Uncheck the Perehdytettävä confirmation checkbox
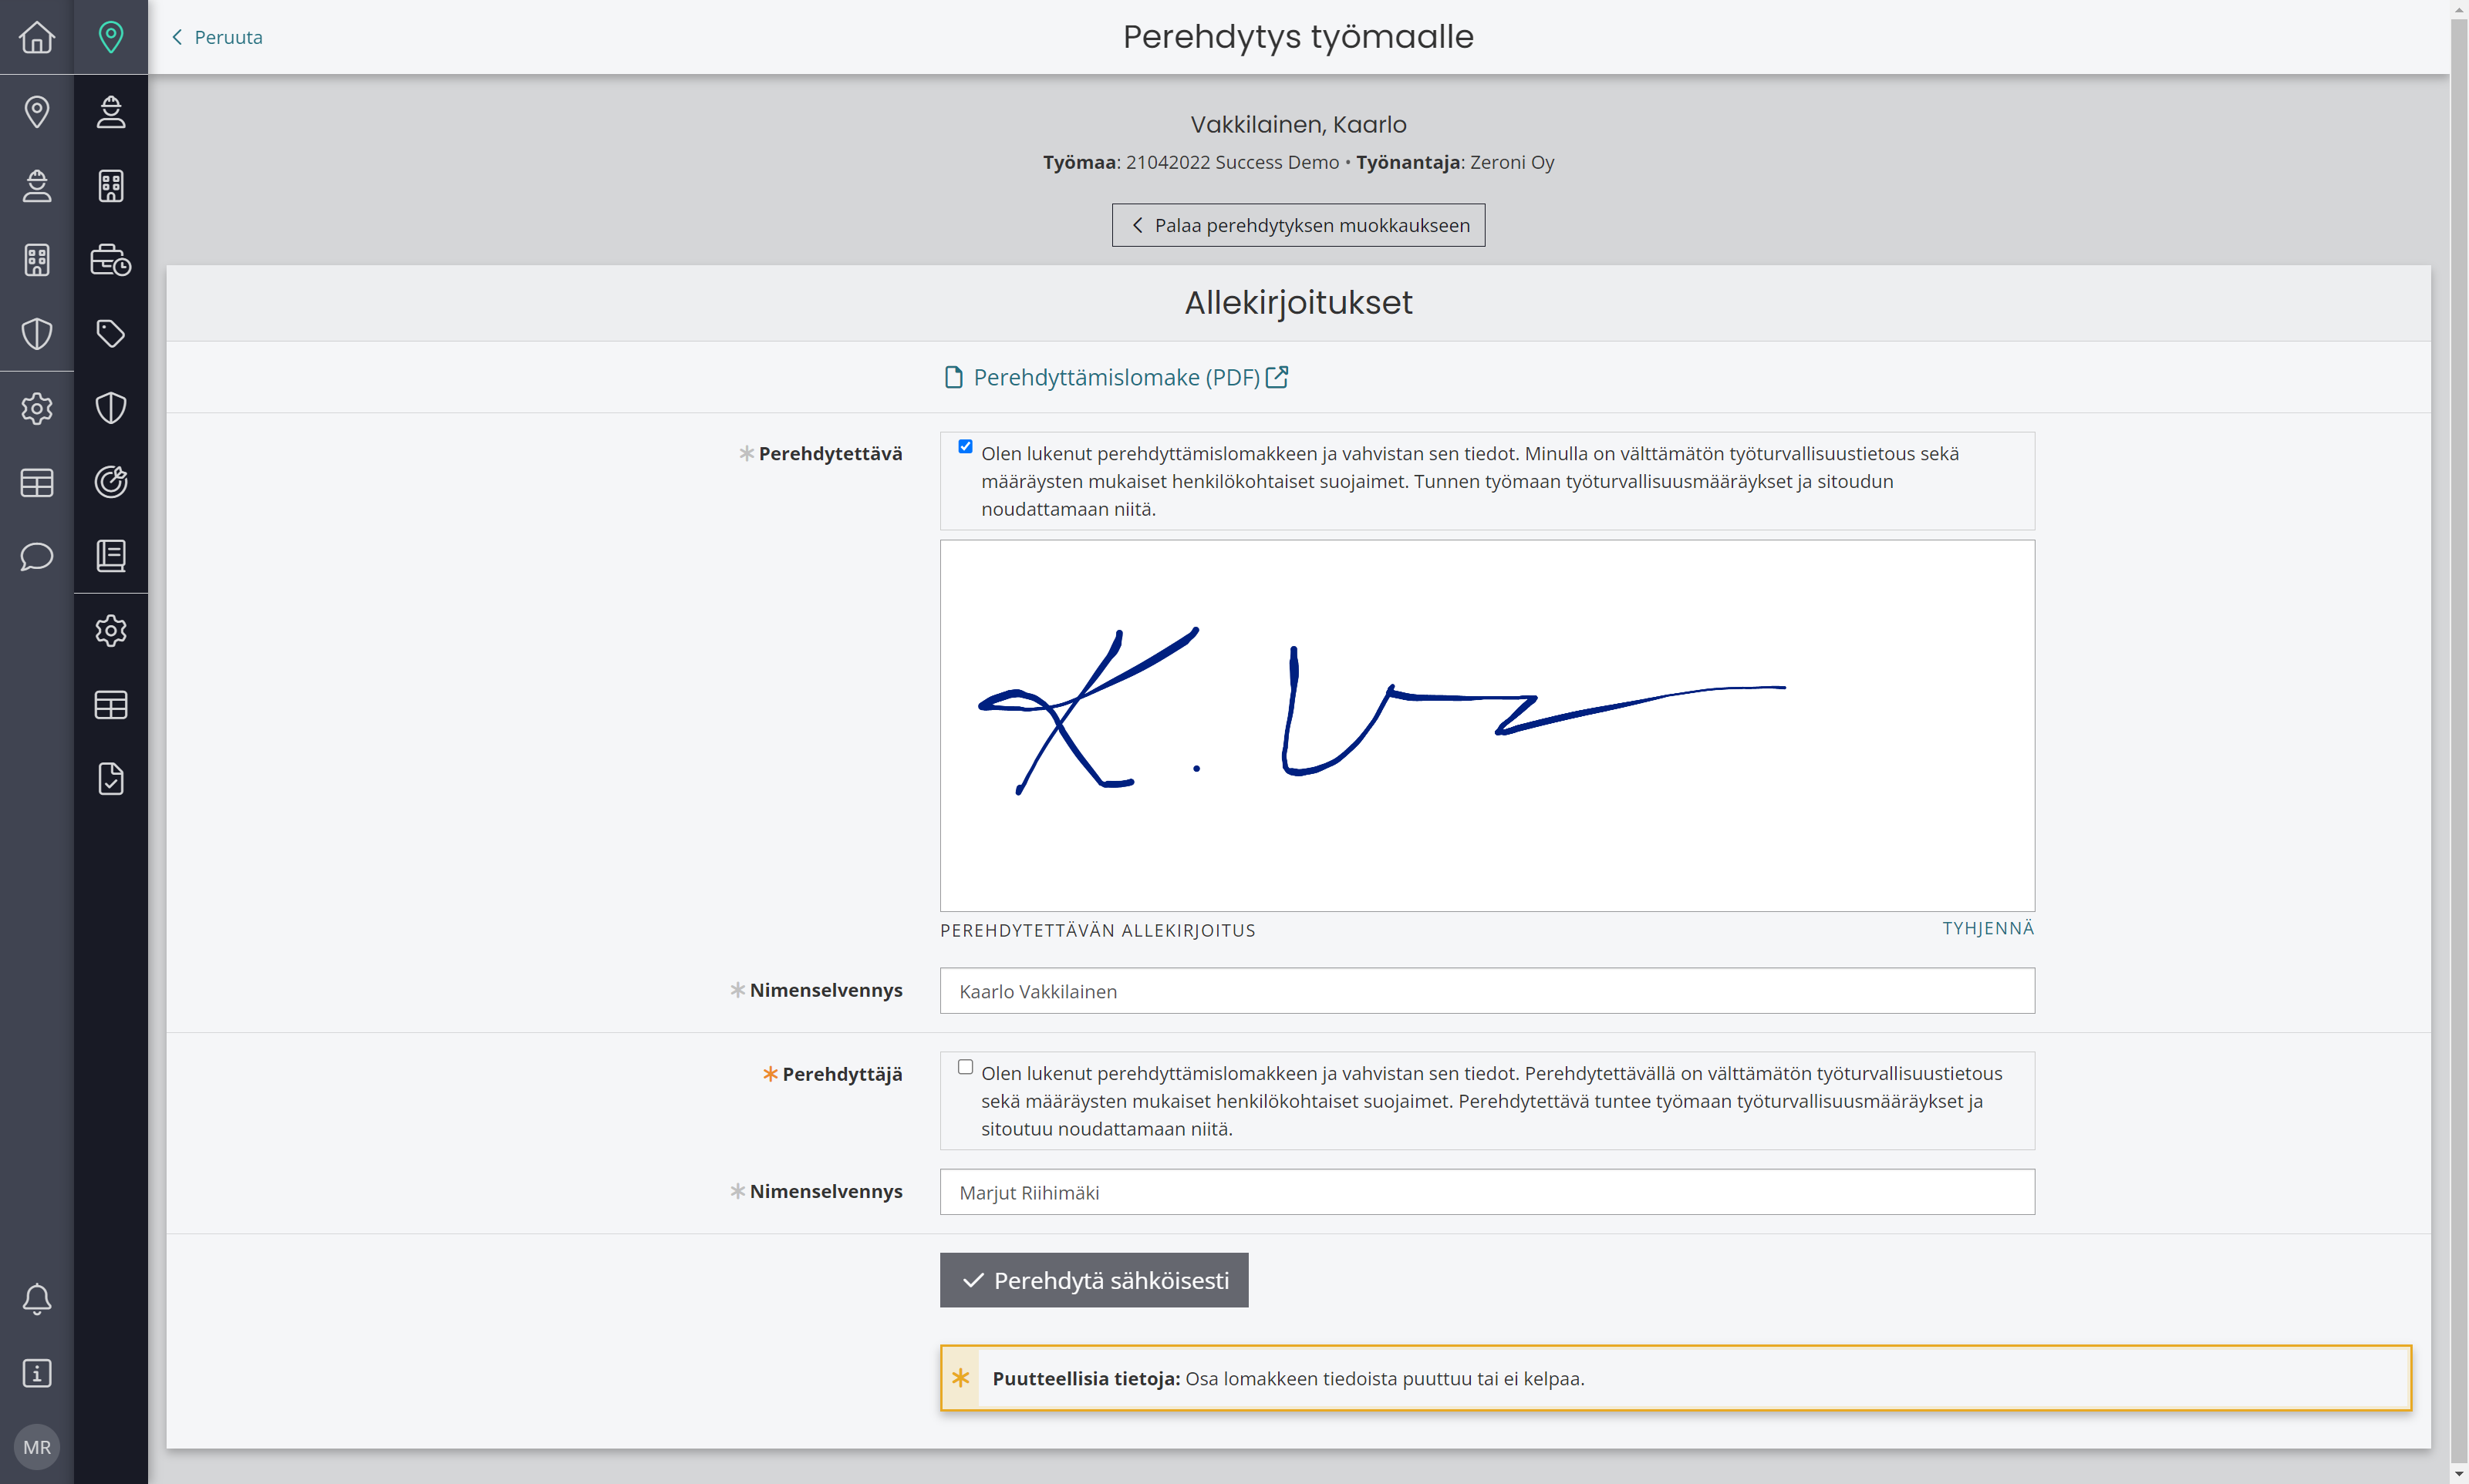This screenshot has height=1484, width=2469. pyautogui.click(x=966, y=447)
